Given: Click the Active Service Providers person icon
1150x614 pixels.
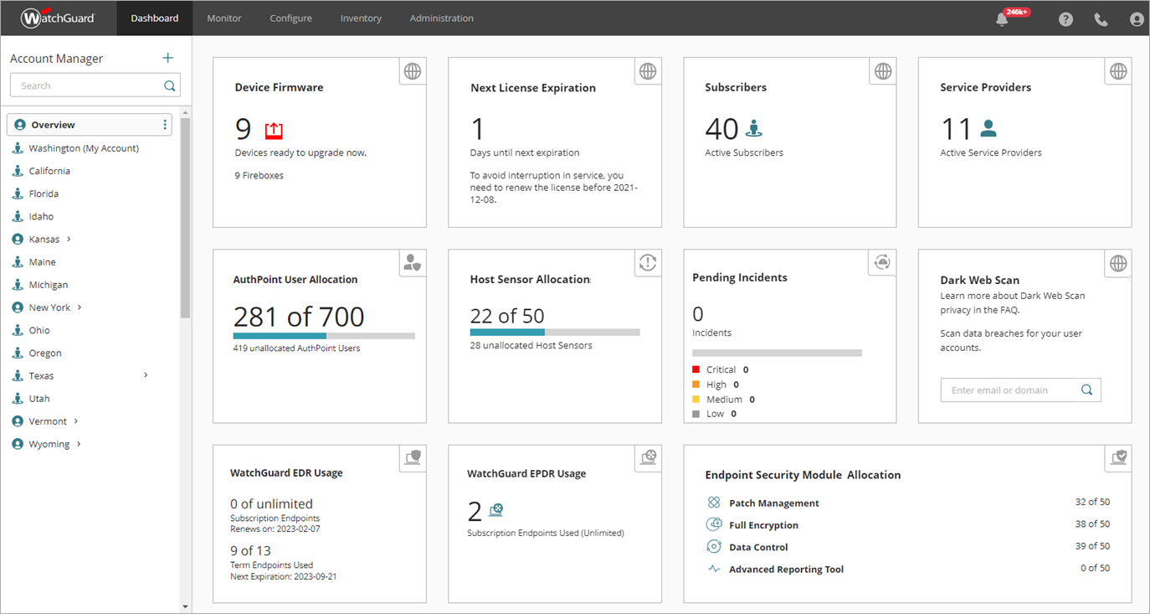Looking at the screenshot, I should [x=988, y=128].
